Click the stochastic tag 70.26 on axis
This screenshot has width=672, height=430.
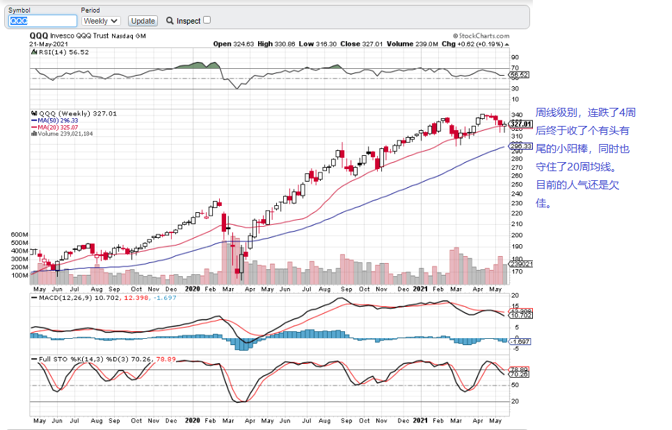click(519, 375)
